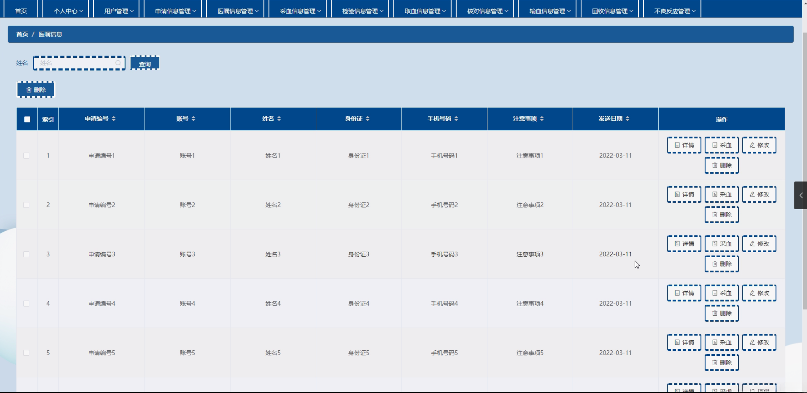Sort by 发送日期 column arrows
This screenshot has height=393, width=807.
(627, 119)
